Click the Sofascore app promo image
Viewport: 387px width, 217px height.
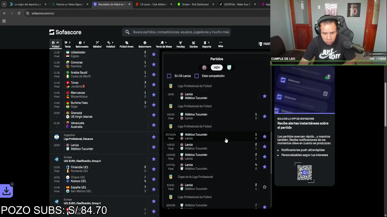click(304, 90)
